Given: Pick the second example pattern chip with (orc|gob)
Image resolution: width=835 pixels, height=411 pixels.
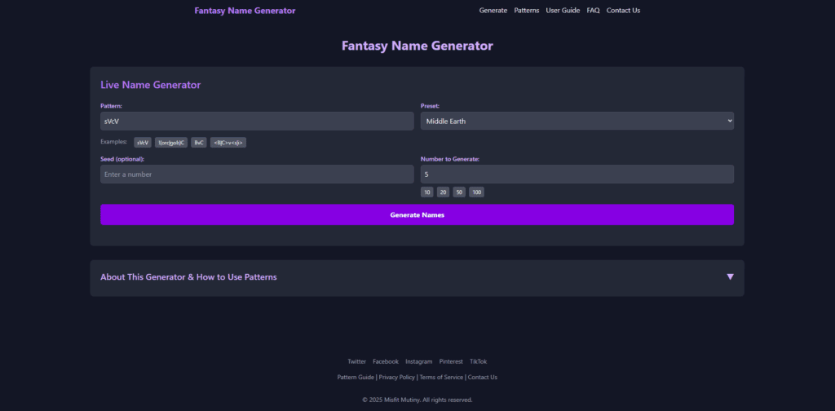Looking at the screenshot, I should point(172,143).
